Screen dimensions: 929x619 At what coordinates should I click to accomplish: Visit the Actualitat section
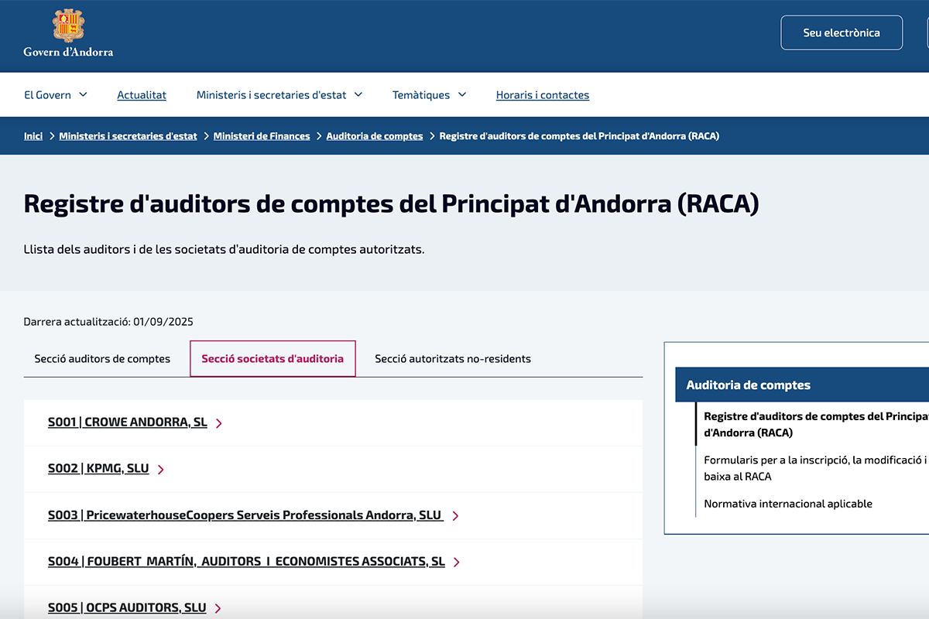click(142, 94)
